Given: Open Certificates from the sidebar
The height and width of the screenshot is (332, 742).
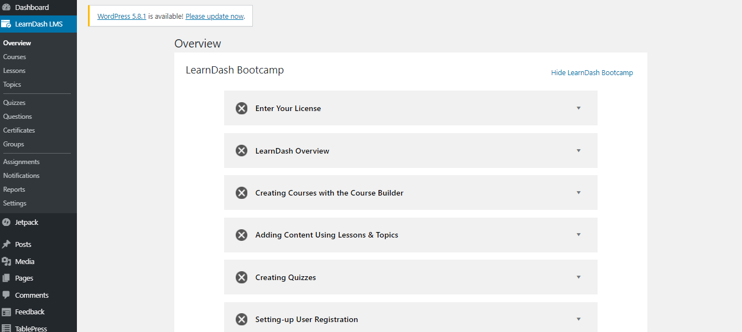Looking at the screenshot, I should click(x=19, y=130).
